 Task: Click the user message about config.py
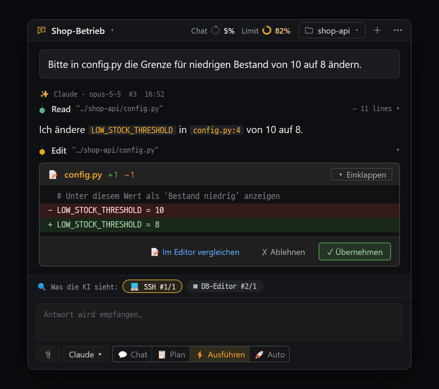(x=219, y=64)
